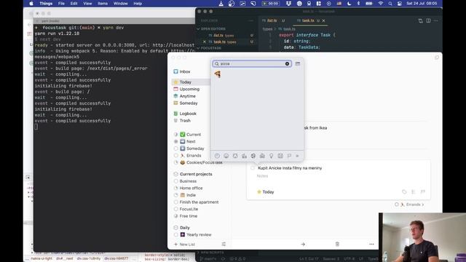Collapse Open Editors section in VS Code

point(213,29)
